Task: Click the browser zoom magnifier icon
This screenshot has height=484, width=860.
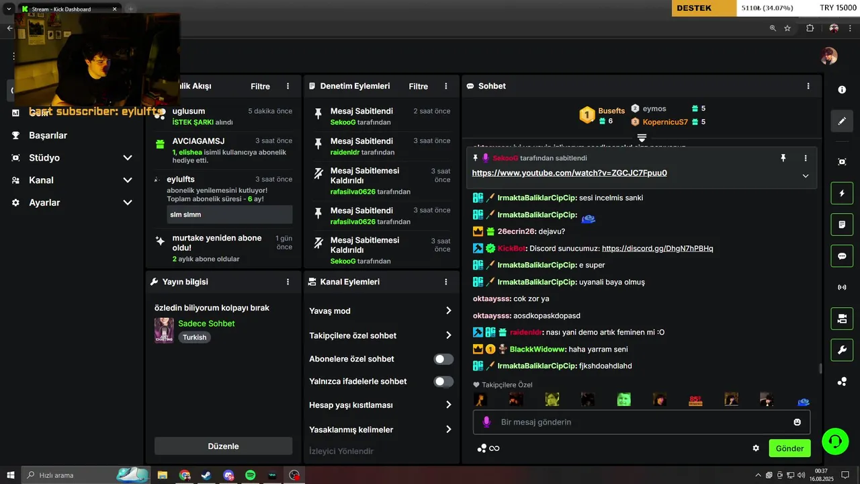Action: pyautogui.click(x=773, y=28)
